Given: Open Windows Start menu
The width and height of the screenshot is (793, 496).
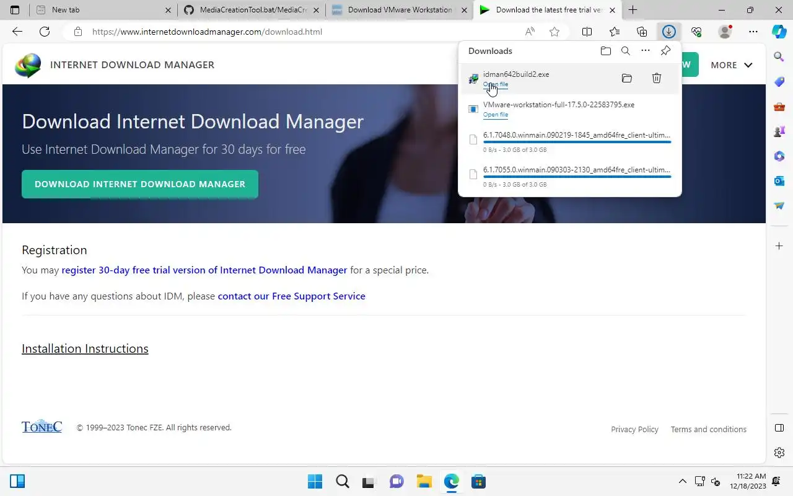Looking at the screenshot, I should tap(315, 481).
